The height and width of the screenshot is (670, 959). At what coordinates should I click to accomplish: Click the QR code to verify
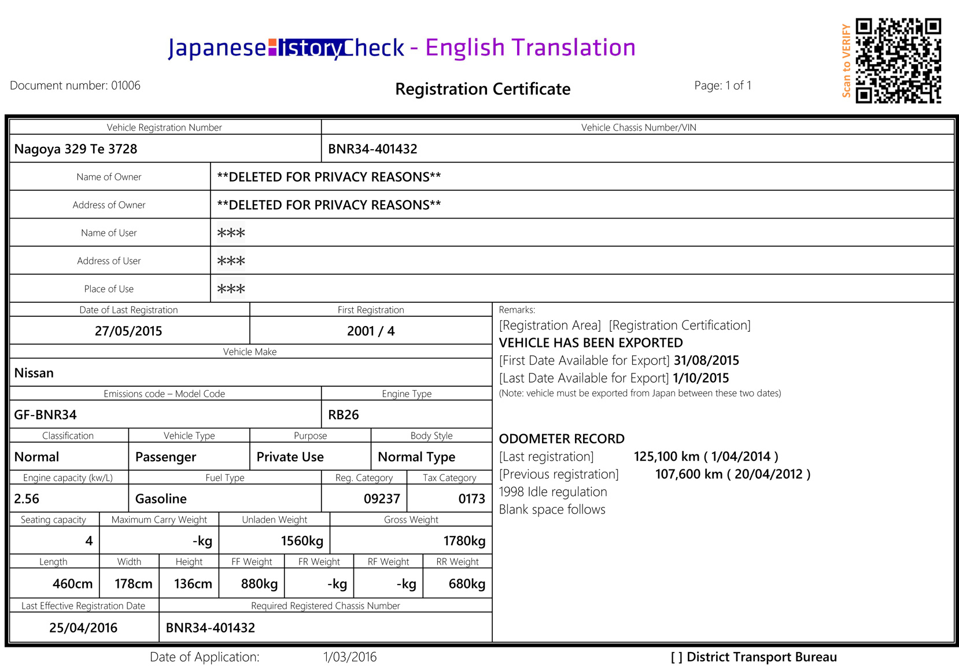point(898,61)
